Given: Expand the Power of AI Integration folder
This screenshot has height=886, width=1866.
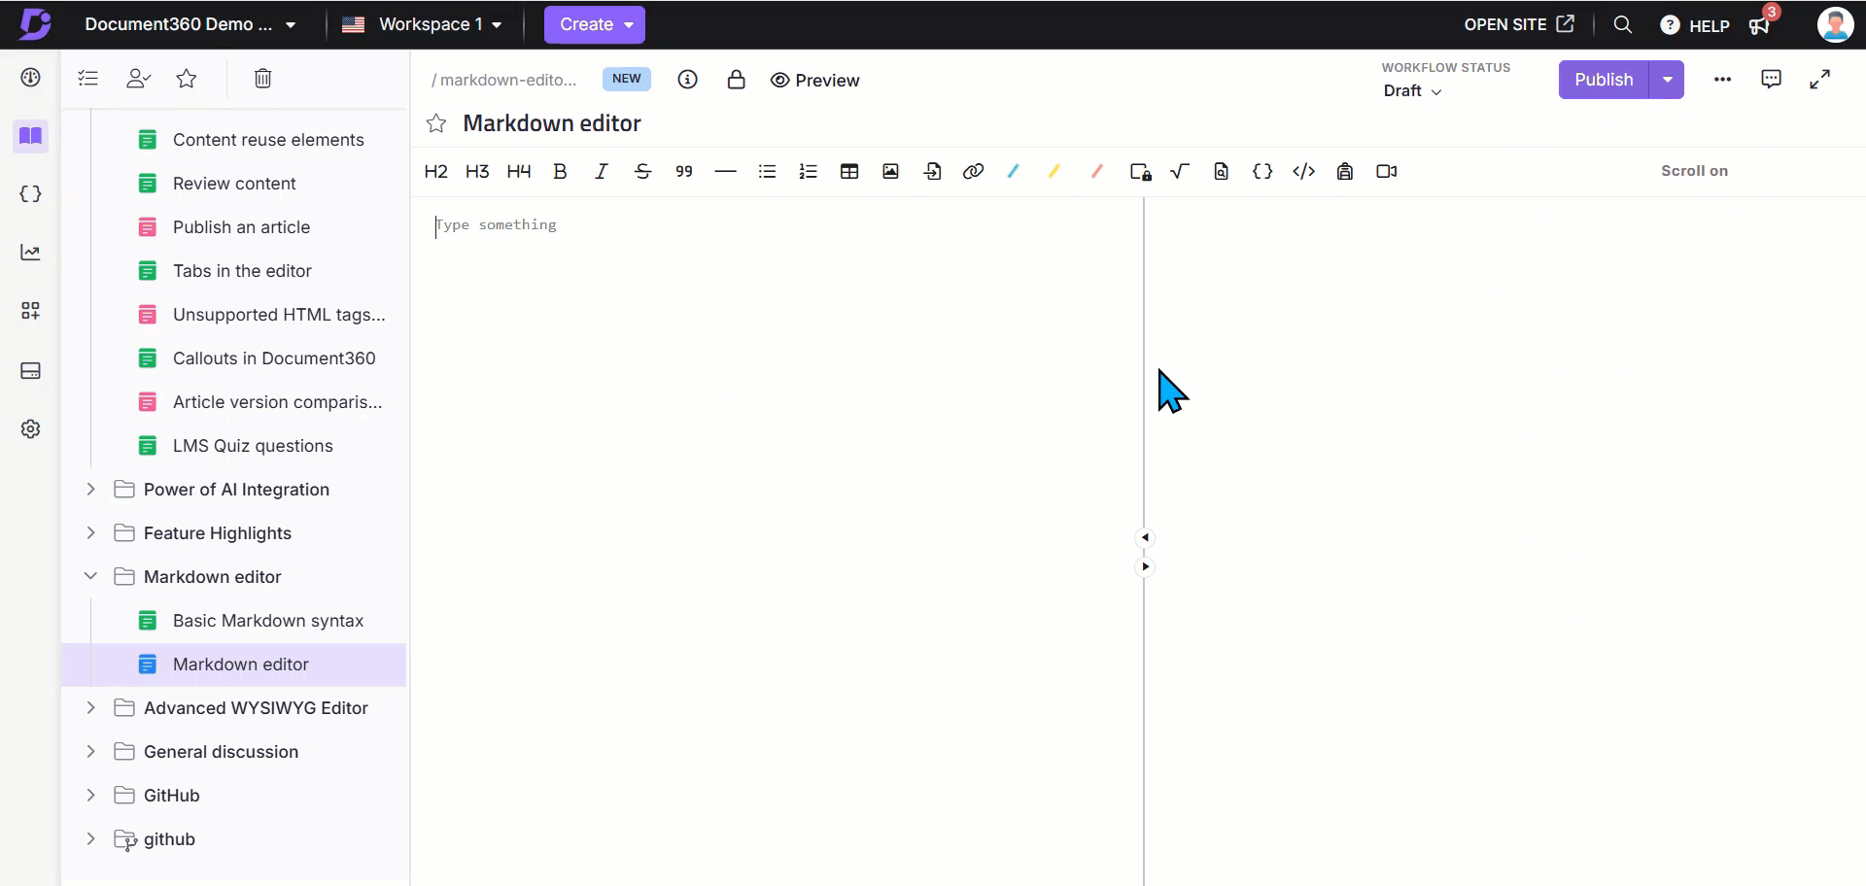Looking at the screenshot, I should coord(90,489).
